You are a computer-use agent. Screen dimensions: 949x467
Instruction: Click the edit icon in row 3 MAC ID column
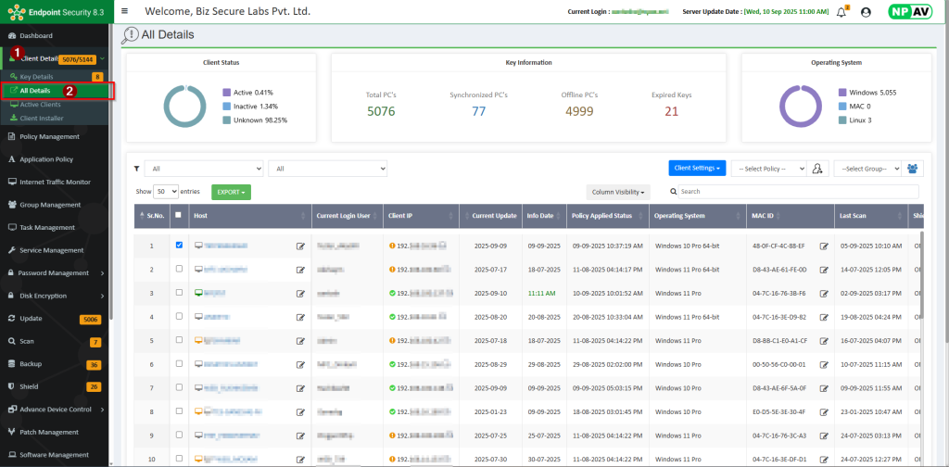point(824,293)
